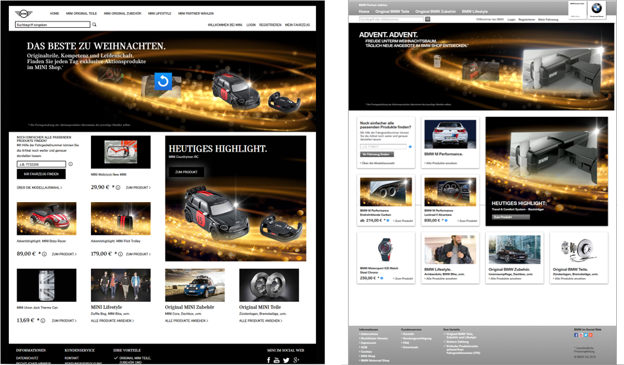Viewport: 624px width, 365px height.
Task: Click Zum Produkt button in BMW highlight
Action: (511, 217)
